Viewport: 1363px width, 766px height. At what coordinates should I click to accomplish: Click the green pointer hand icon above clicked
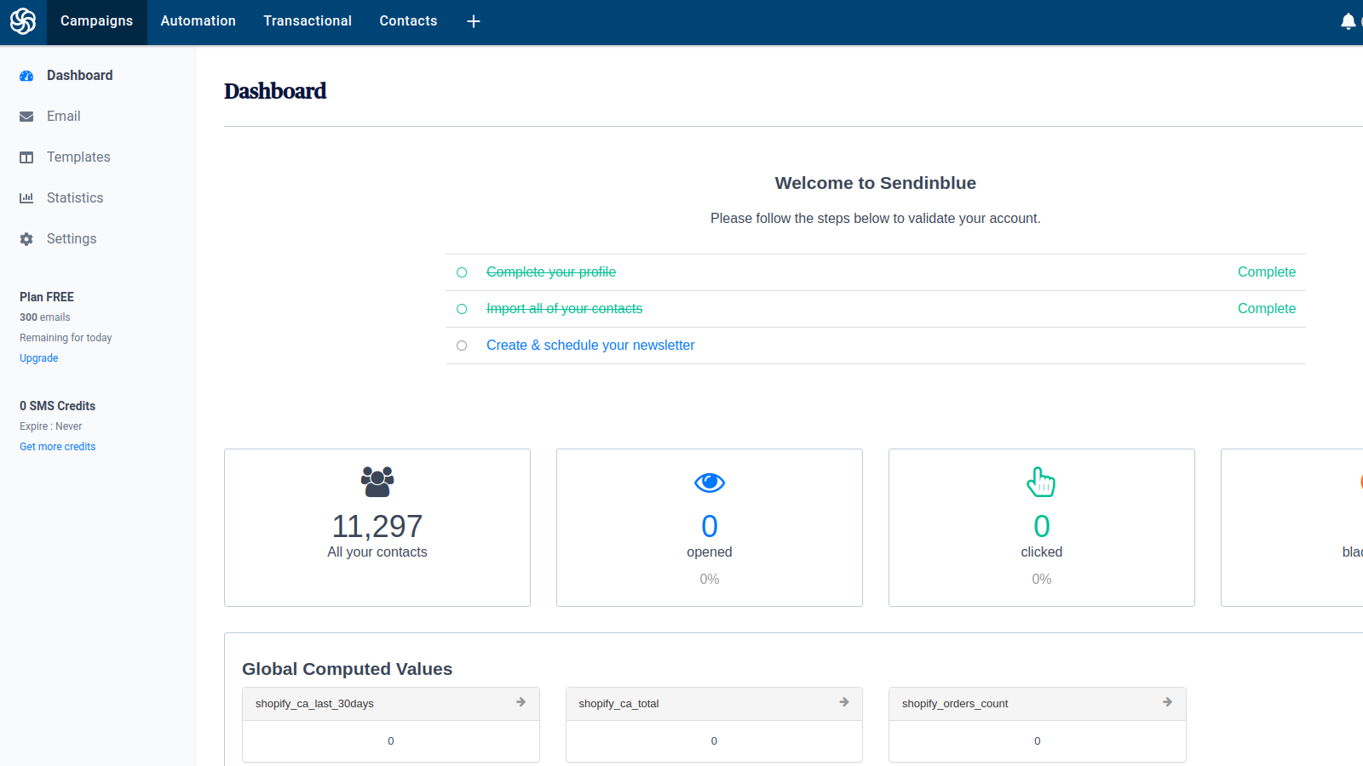click(1041, 482)
